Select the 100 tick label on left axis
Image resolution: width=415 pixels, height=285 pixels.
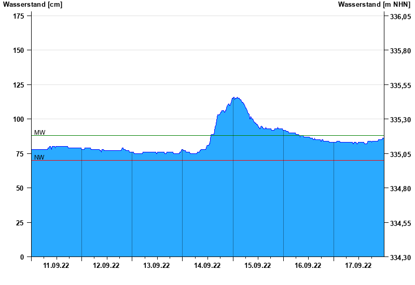tap(19, 119)
